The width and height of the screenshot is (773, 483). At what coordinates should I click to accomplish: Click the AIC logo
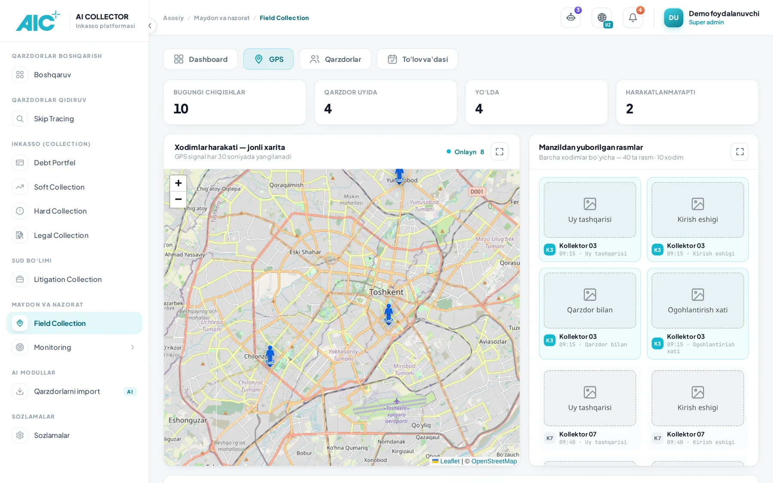click(38, 21)
